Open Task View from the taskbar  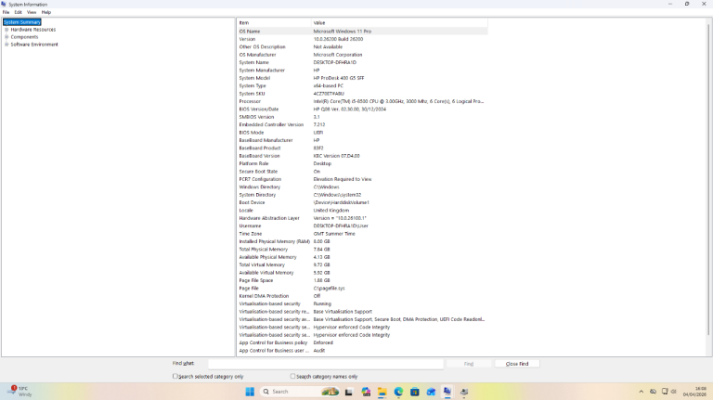pyautogui.click(x=350, y=392)
